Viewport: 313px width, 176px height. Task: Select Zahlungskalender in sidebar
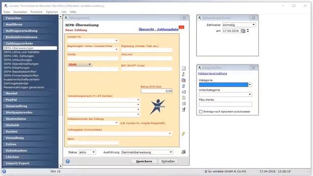tap(16, 84)
